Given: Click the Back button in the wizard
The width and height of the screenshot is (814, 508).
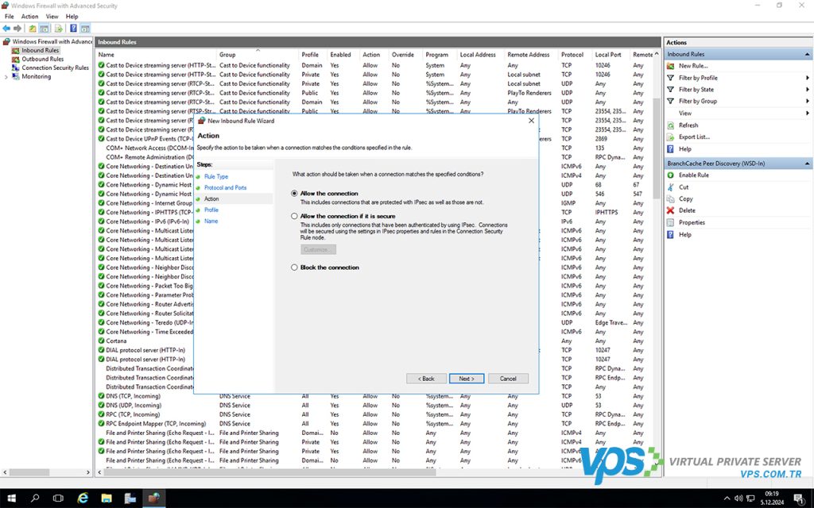Looking at the screenshot, I should 426,379.
